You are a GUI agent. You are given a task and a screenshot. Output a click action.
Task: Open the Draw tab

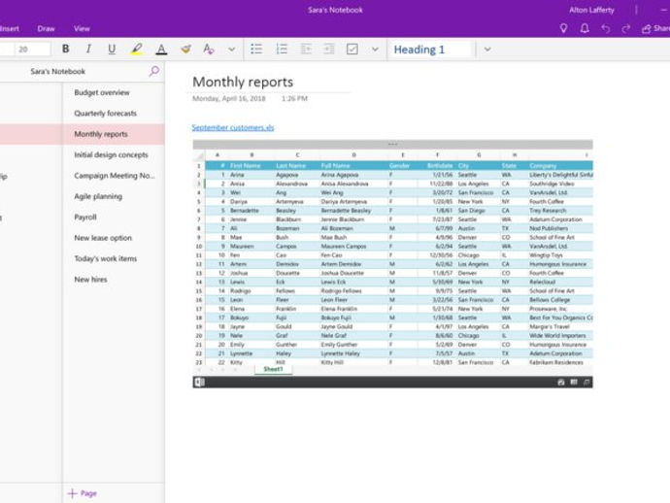click(x=46, y=28)
